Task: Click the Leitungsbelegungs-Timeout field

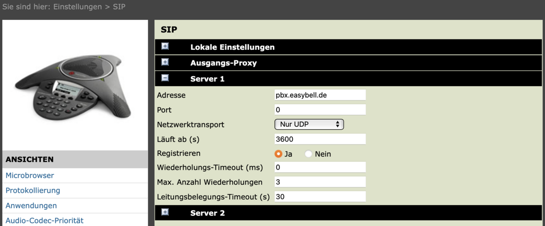Action: tap(320, 197)
